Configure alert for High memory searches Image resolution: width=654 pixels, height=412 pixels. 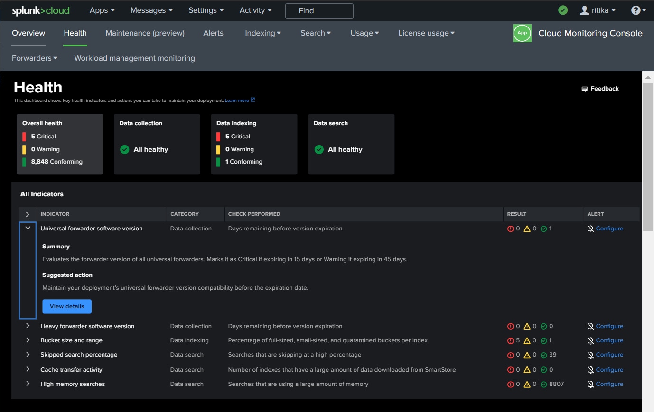coord(609,384)
